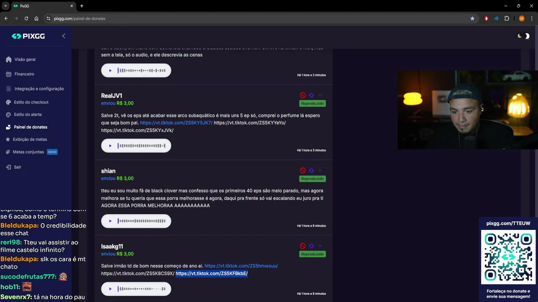This screenshot has height=302, width=538.
Task: Open Estilo do checkout page
Action: [31, 102]
